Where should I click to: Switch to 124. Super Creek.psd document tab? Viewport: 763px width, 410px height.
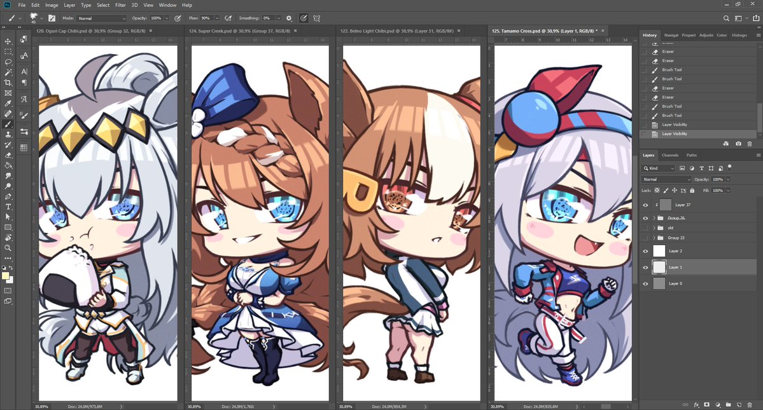pyautogui.click(x=239, y=31)
